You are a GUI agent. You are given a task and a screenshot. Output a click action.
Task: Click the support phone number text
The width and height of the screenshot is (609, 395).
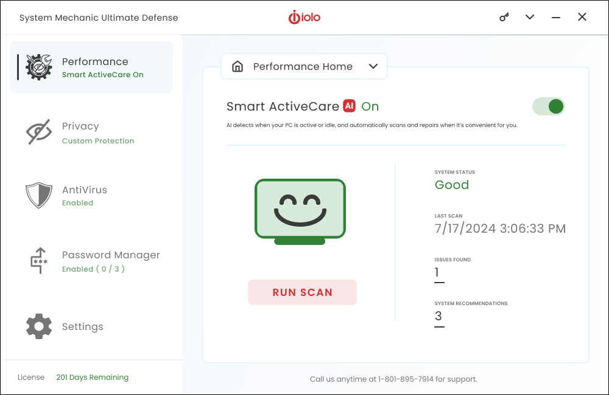pos(406,379)
